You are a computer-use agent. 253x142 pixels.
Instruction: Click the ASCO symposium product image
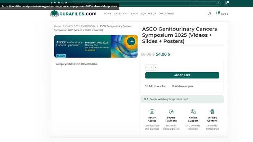[96, 46]
